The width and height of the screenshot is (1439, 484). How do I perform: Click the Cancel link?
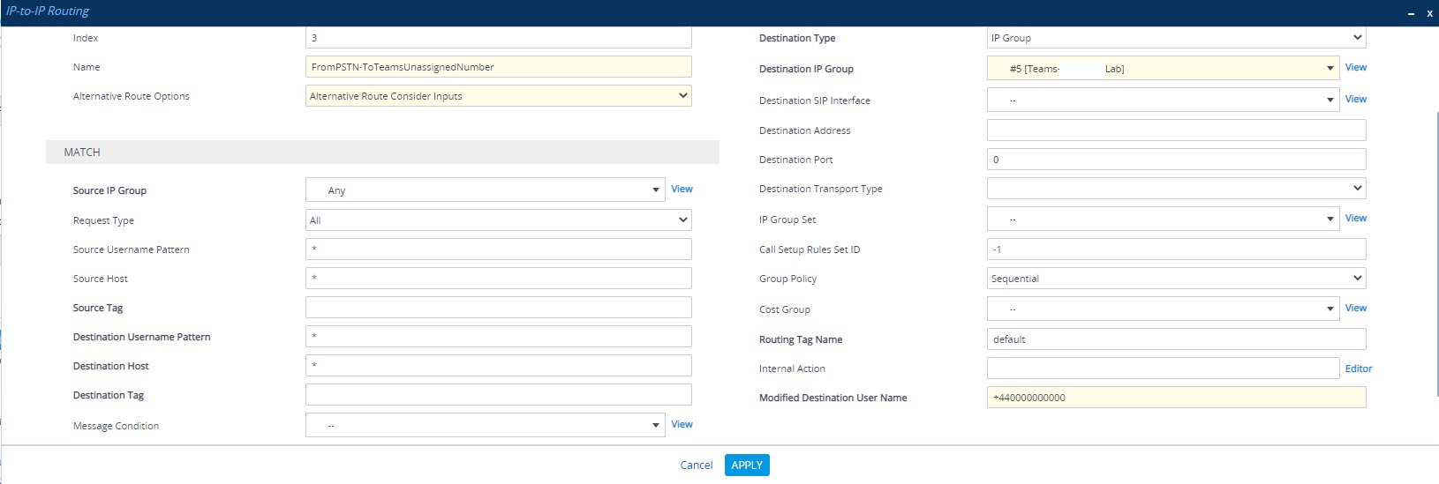pyautogui.click(x=696, y=465)
